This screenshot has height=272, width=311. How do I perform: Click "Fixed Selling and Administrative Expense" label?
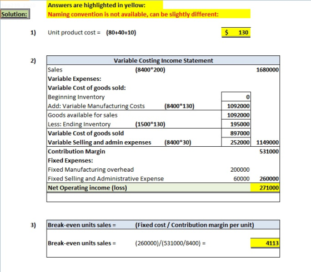(x=106, y=178)
